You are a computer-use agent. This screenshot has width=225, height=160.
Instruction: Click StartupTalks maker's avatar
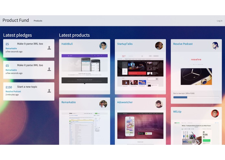coord(159,46)
